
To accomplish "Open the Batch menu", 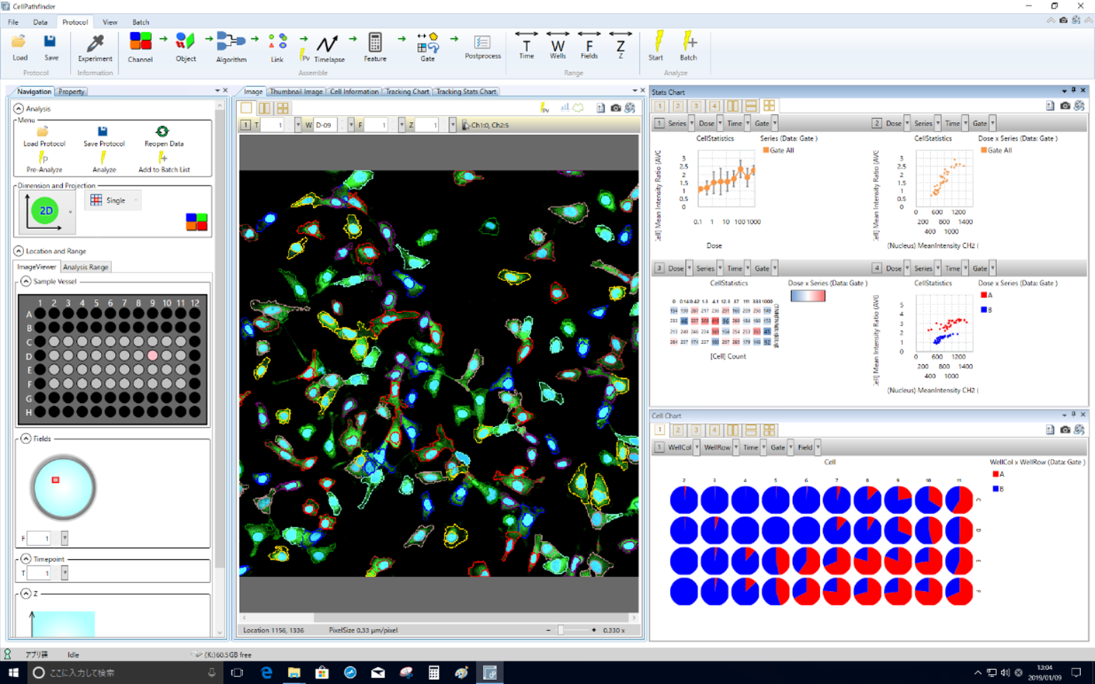I will pyautogui.click(x=141, y=22).
